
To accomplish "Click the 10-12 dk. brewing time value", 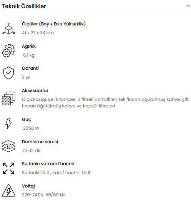I will [32, 151].
